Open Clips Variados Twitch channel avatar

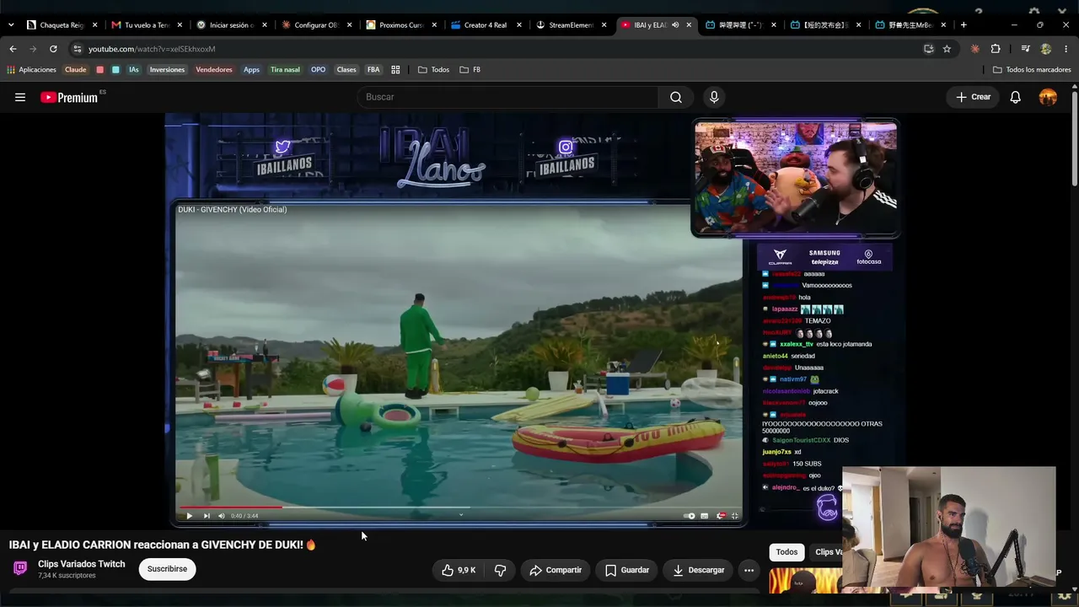coord(20,568)
